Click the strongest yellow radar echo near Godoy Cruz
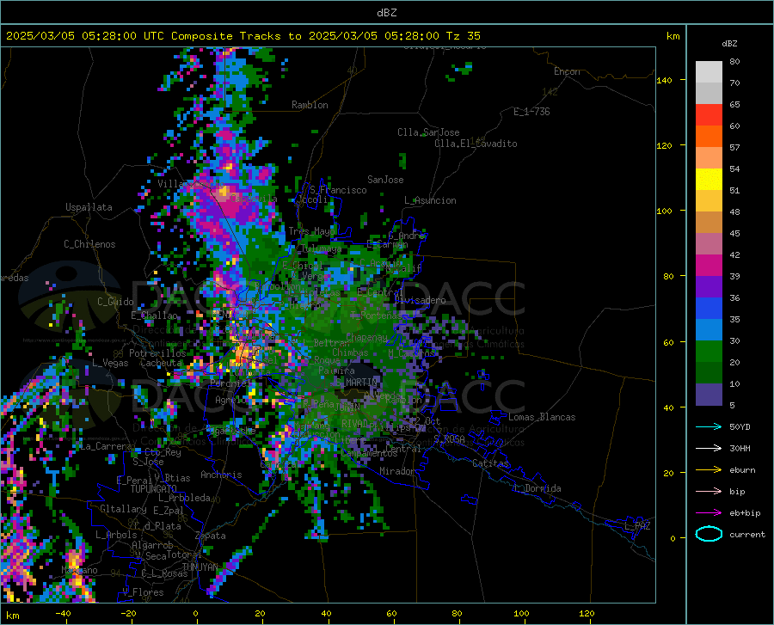Image resolution: width=774 pixels, height=625 pixels. click(245, 353)
